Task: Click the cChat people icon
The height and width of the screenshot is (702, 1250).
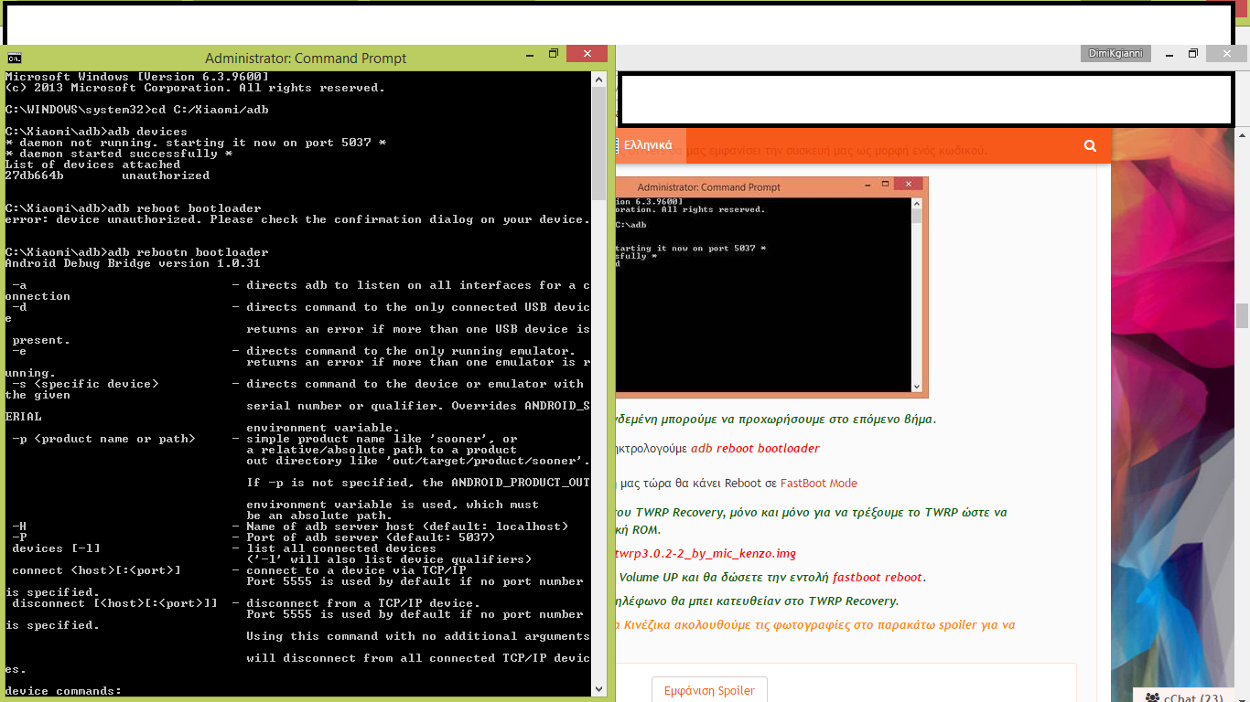Action: coord(1151,697)
